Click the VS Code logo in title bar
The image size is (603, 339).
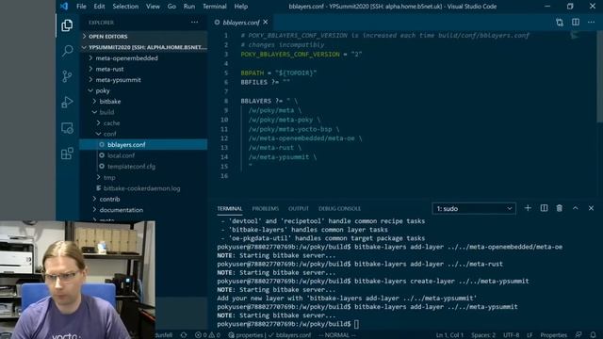pos(64,7)
